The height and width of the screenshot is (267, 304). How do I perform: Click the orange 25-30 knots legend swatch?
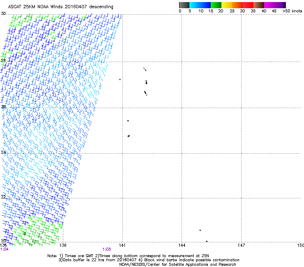[x=237, y=5]
